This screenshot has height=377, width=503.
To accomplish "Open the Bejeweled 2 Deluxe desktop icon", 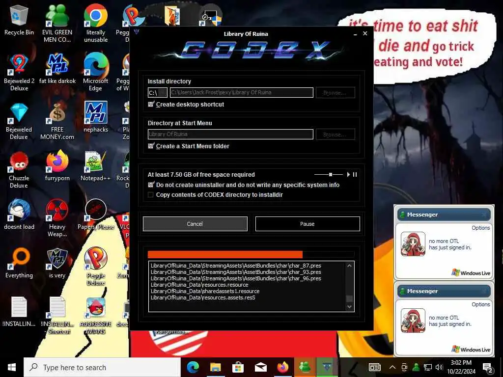I will tap(19, 72).
